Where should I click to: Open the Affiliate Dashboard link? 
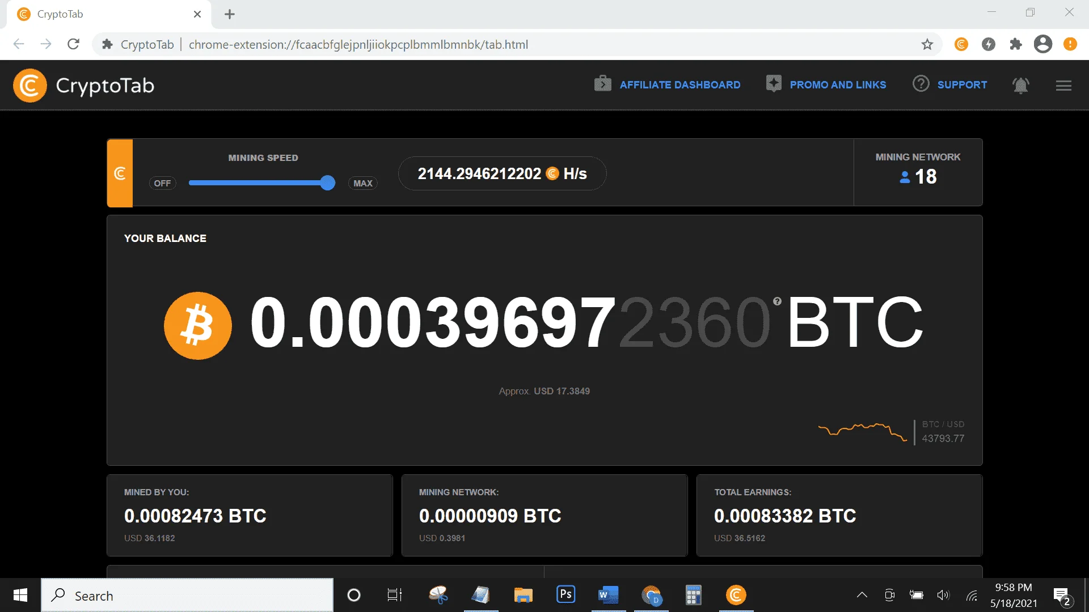pos(667,84)
